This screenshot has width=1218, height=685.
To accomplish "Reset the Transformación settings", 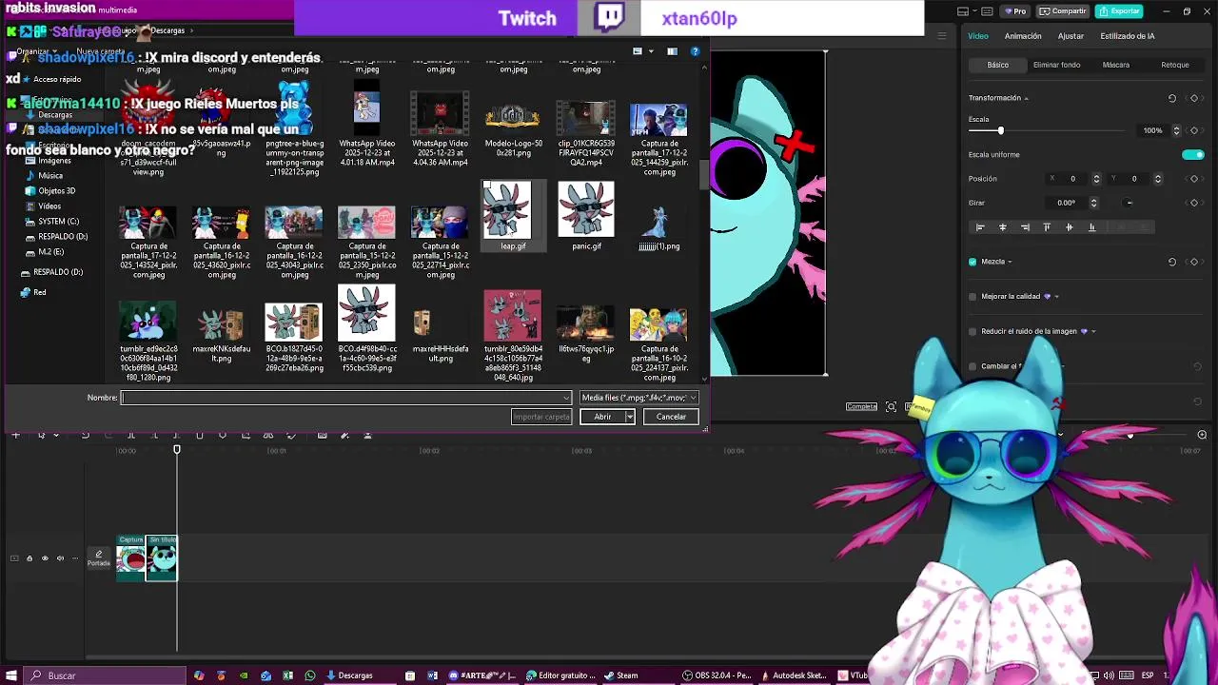I will tap(1172, 98).
